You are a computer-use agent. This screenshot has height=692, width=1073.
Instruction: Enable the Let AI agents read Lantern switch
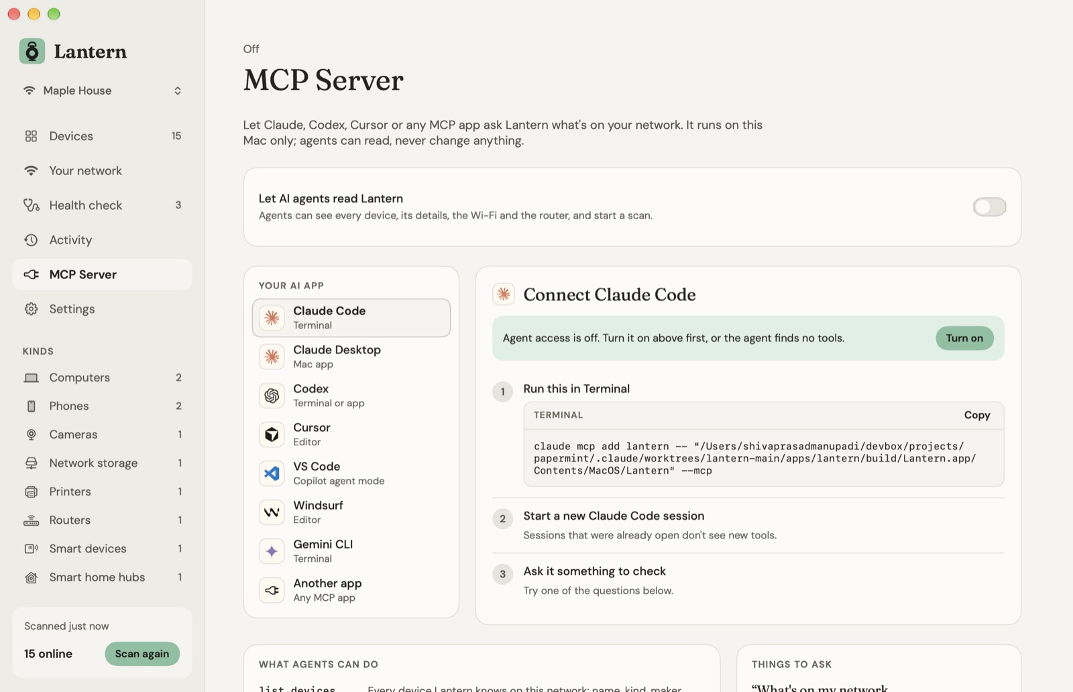[x=989, y=207]
